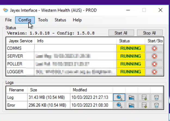Open the Error row folder icon
The image size is (170, 121).
[132, 105]
